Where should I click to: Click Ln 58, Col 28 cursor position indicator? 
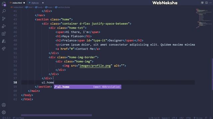pyautogui.click(x=154, y=118)
